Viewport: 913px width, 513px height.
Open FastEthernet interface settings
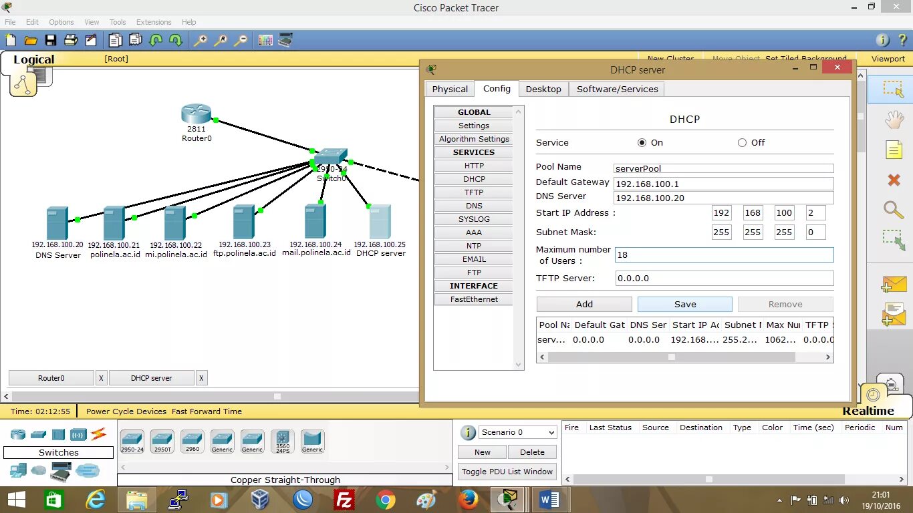[474, 299]
